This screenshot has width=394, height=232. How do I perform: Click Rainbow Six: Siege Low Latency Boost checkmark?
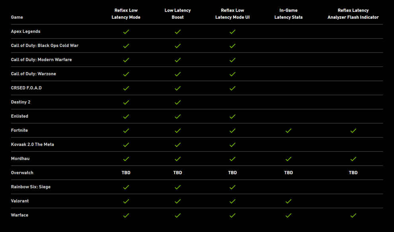tap(177, 187)
